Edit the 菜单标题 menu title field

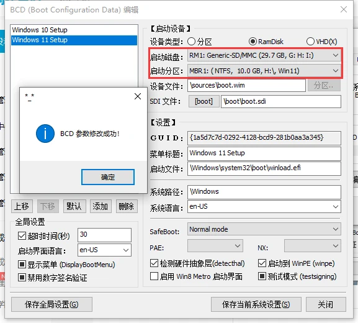click(x=264, y=153)
